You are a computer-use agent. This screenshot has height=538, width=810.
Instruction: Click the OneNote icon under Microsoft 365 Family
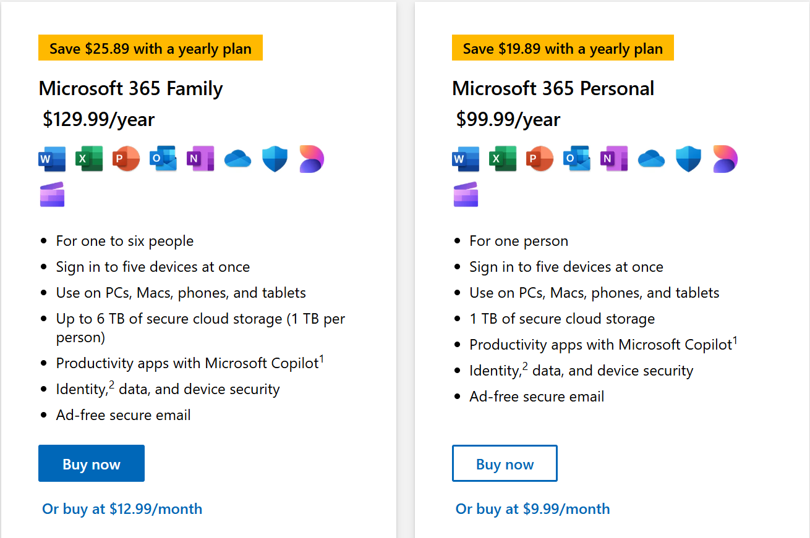click(200, 159)
